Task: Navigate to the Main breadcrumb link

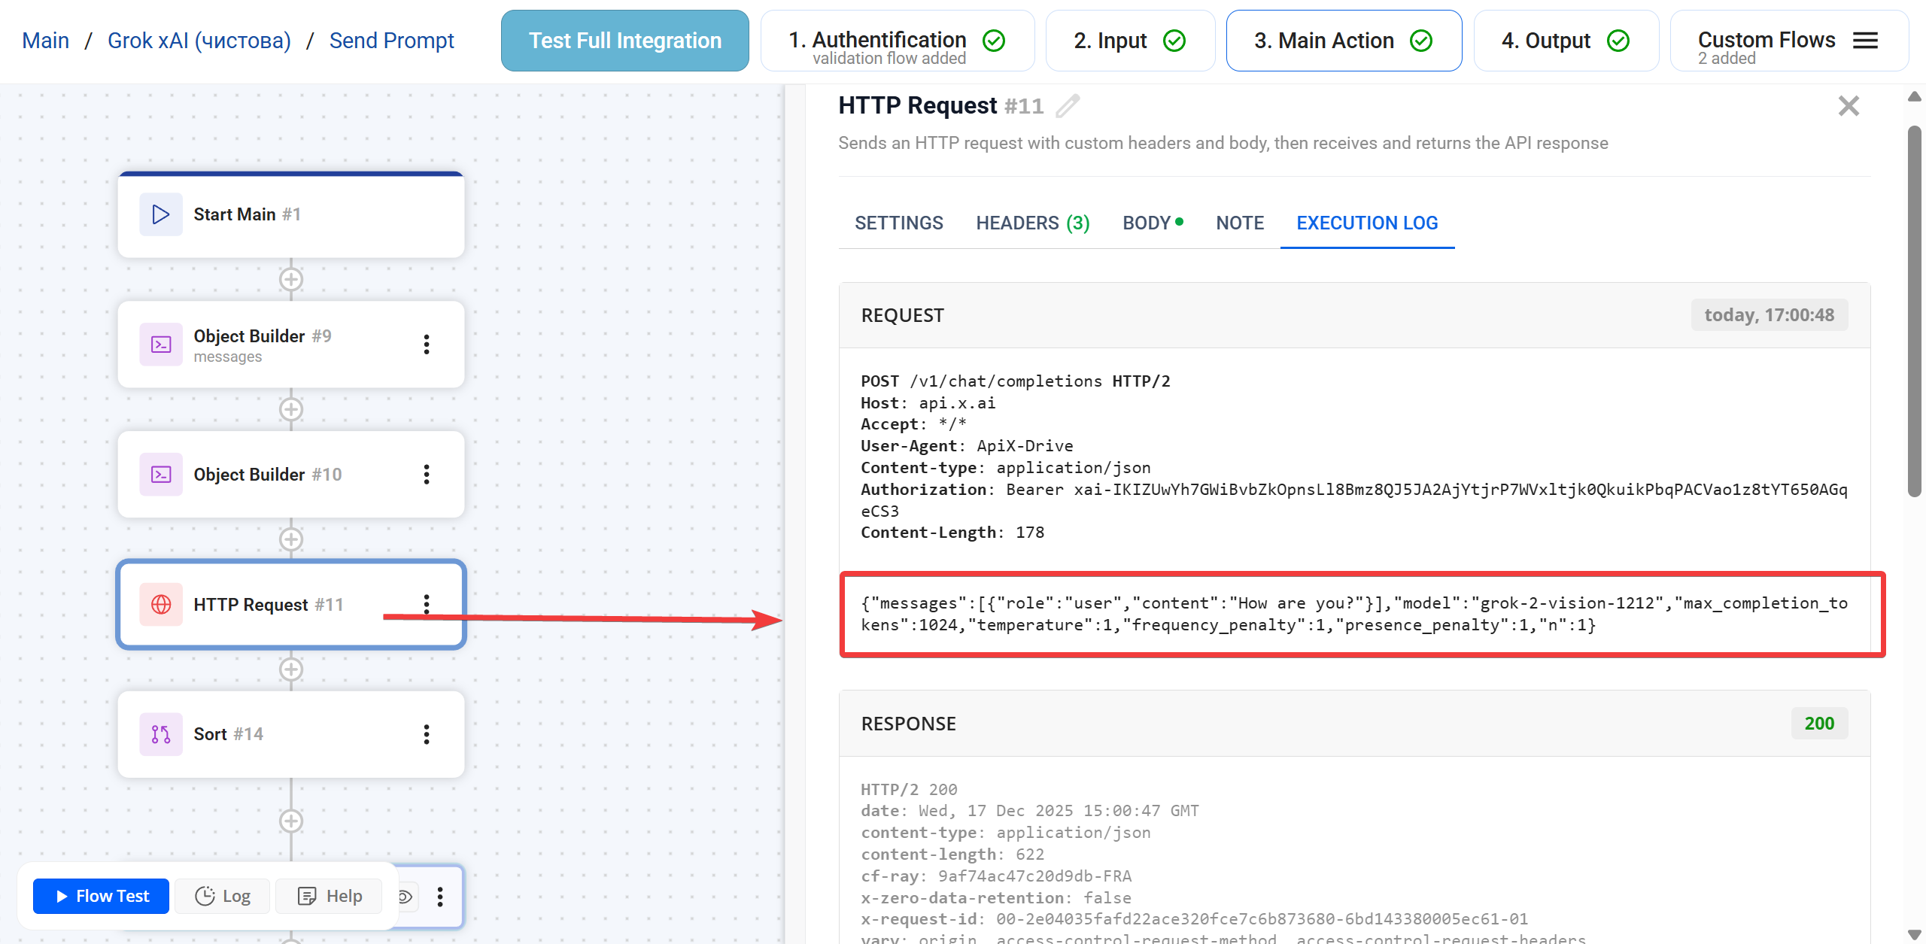Action: tap(45, 40)
